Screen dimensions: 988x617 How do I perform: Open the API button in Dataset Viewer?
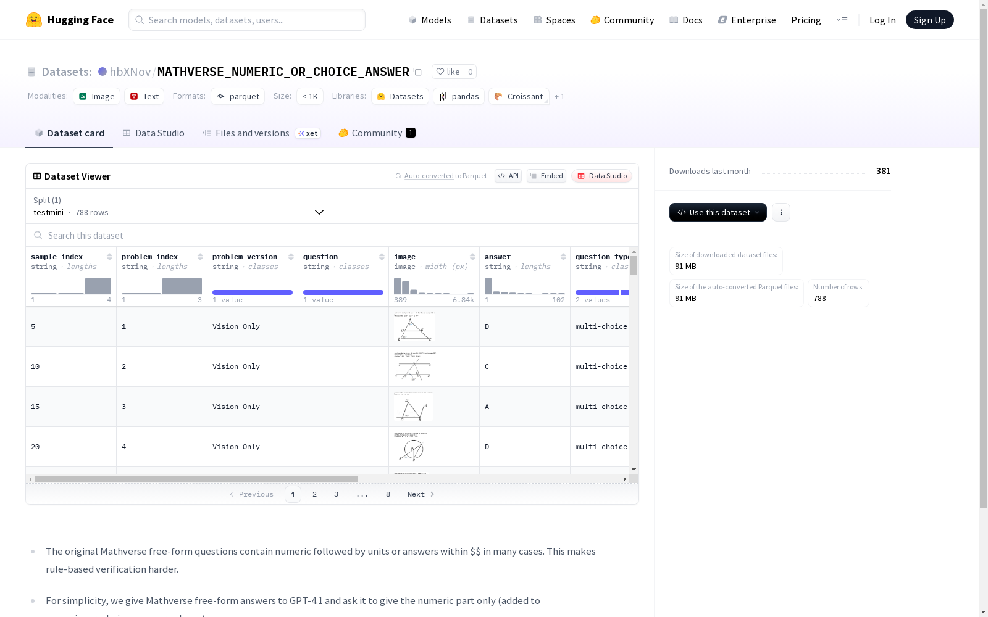point(508,176)
